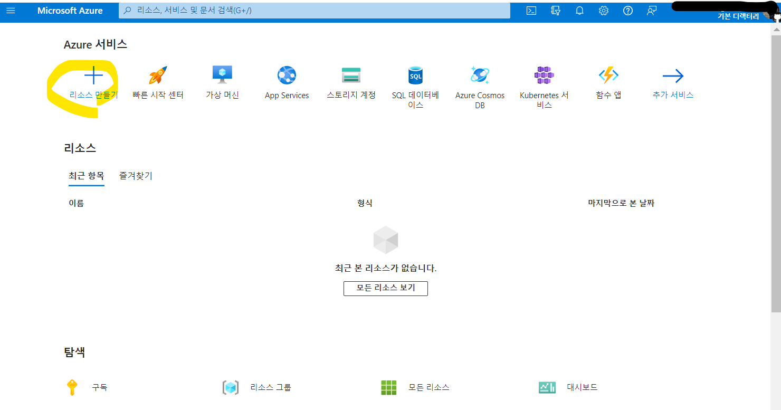This screenshot has width=781, height=410.
Task: Click the 리소스 만들기 plus icon
Action: click(93, 76)
